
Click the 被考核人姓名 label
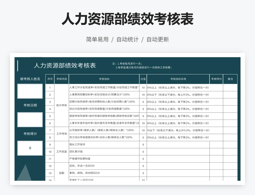click(x=30, y=79)
